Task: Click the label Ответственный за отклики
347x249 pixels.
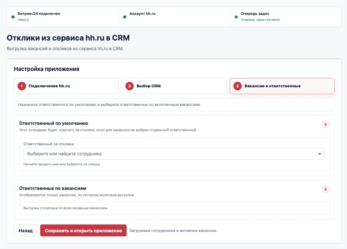Action: click(49, 144)
